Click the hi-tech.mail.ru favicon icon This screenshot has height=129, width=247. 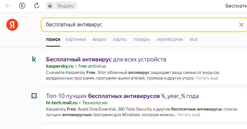(34, 96)
